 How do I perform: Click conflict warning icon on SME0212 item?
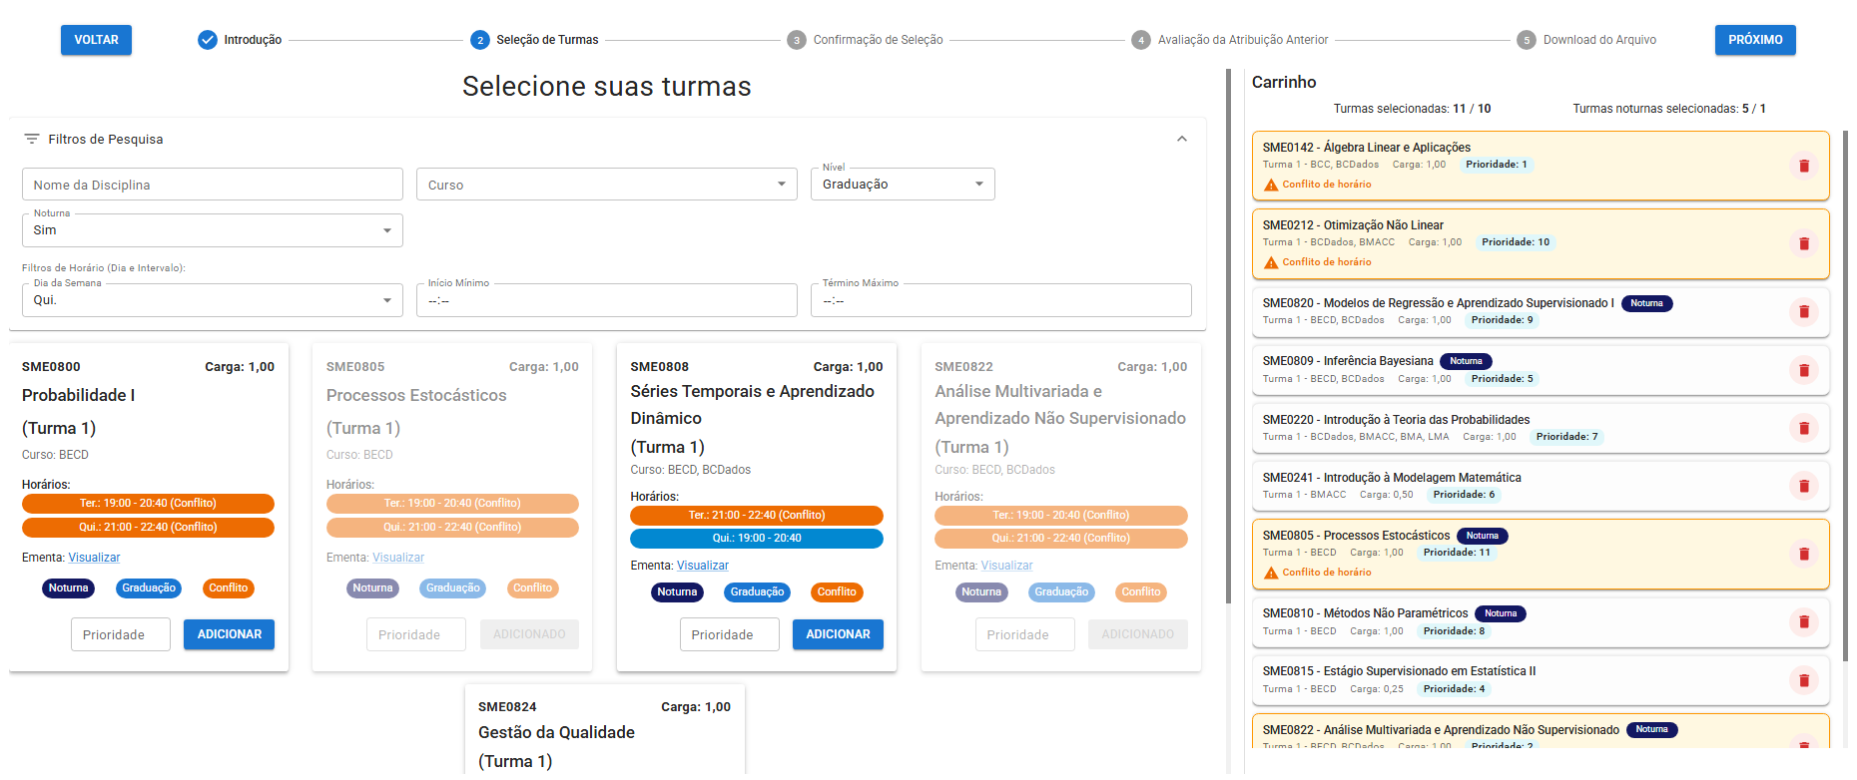(1271, 262)
